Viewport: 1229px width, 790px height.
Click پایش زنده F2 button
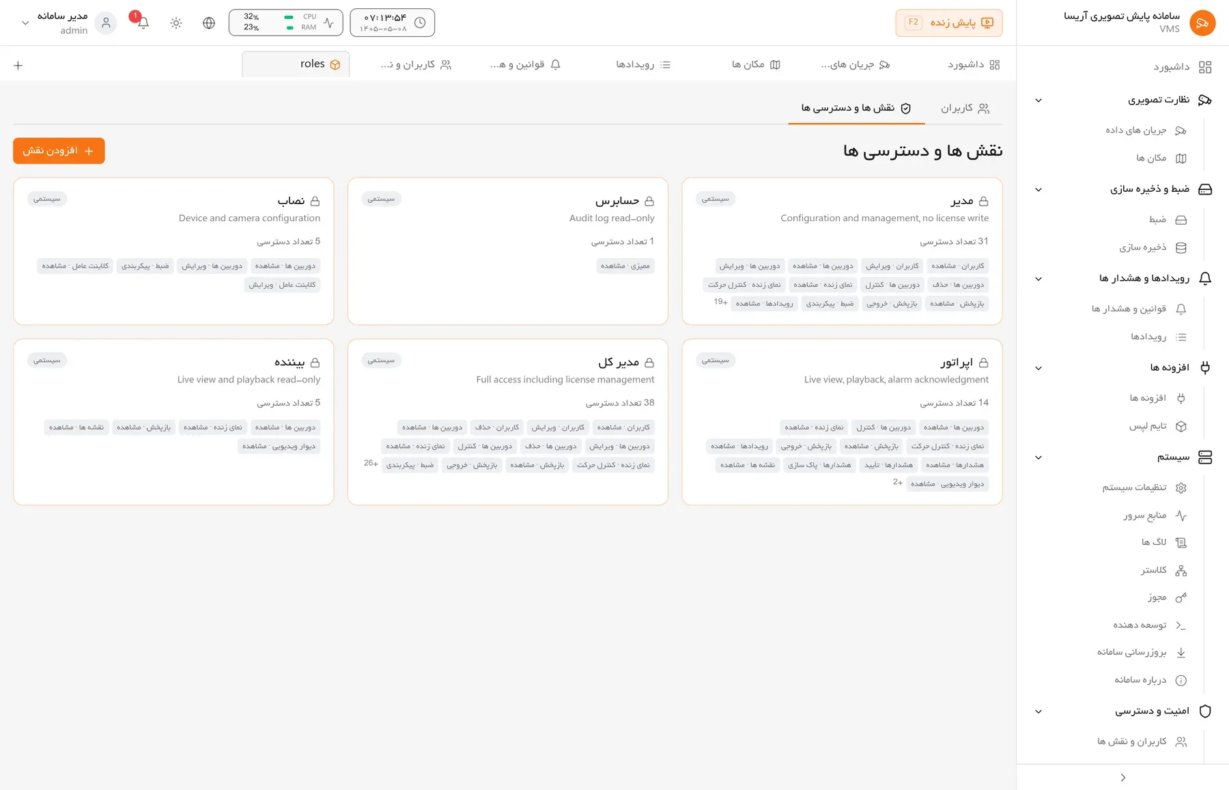(949, 23)
